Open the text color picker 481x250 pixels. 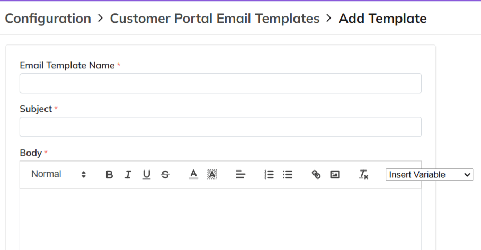point(193,174)
